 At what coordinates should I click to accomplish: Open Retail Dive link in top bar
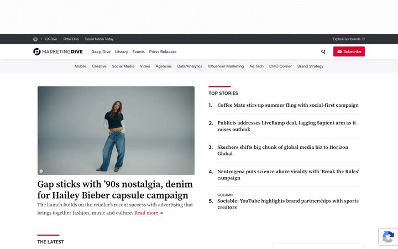pyautogui.click(x=71, y=39)
